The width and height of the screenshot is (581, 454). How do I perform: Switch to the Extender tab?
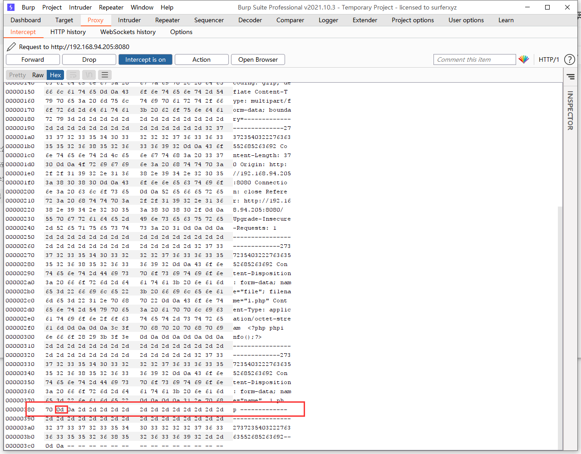pos(365,20)
